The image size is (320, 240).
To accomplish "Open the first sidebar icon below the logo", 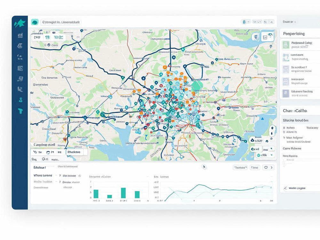I will (20, 36).
